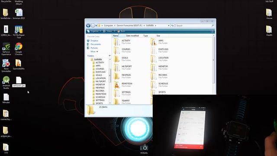
Task: Click the EOSInfo camera icon
Action: tap(144, 149)
